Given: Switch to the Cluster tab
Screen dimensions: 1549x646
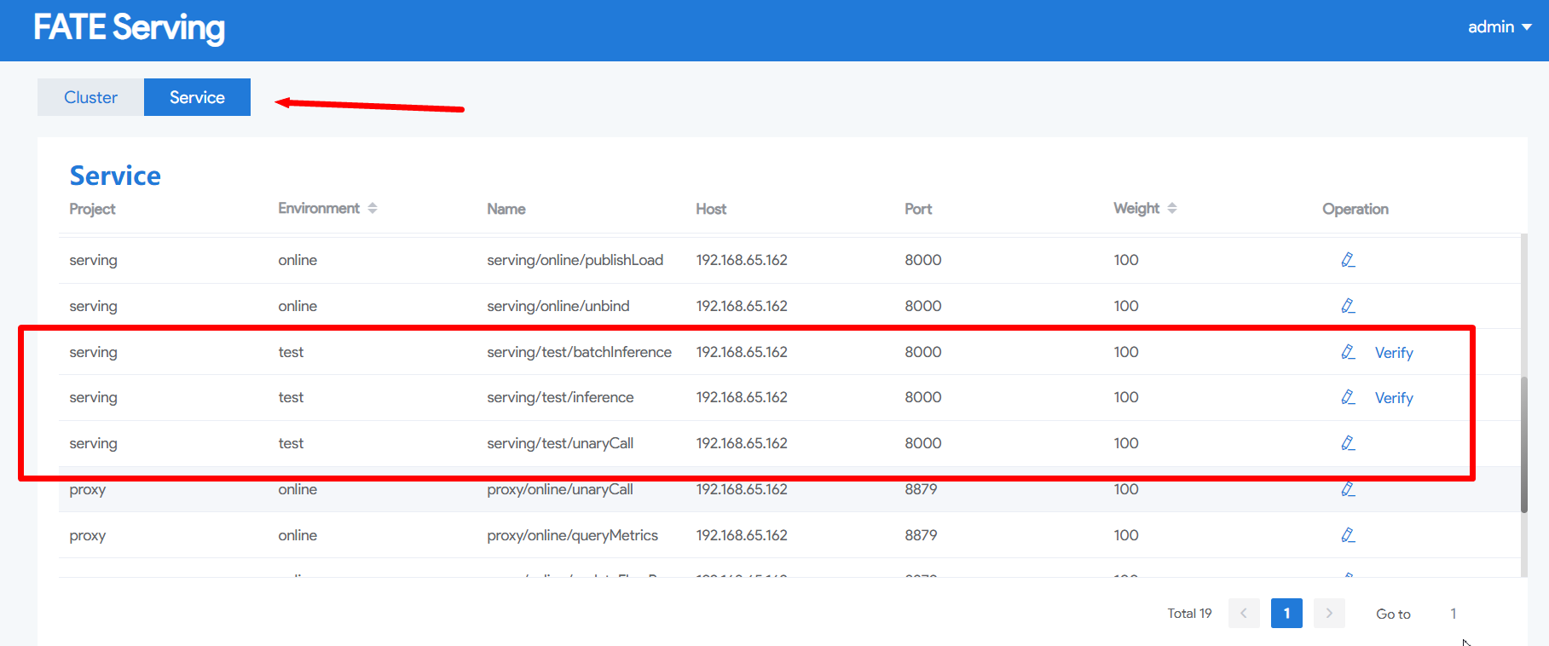Looking at the screenshot, I should tap(90, 97).
